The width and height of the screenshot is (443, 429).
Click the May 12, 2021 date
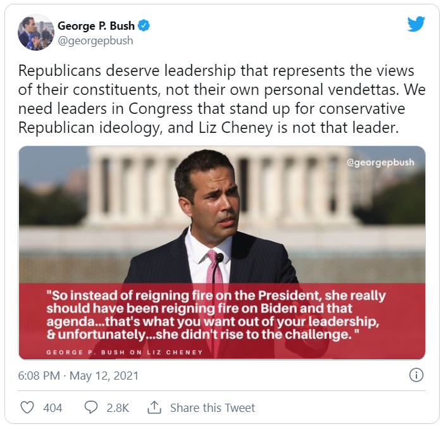coord(104,376)
